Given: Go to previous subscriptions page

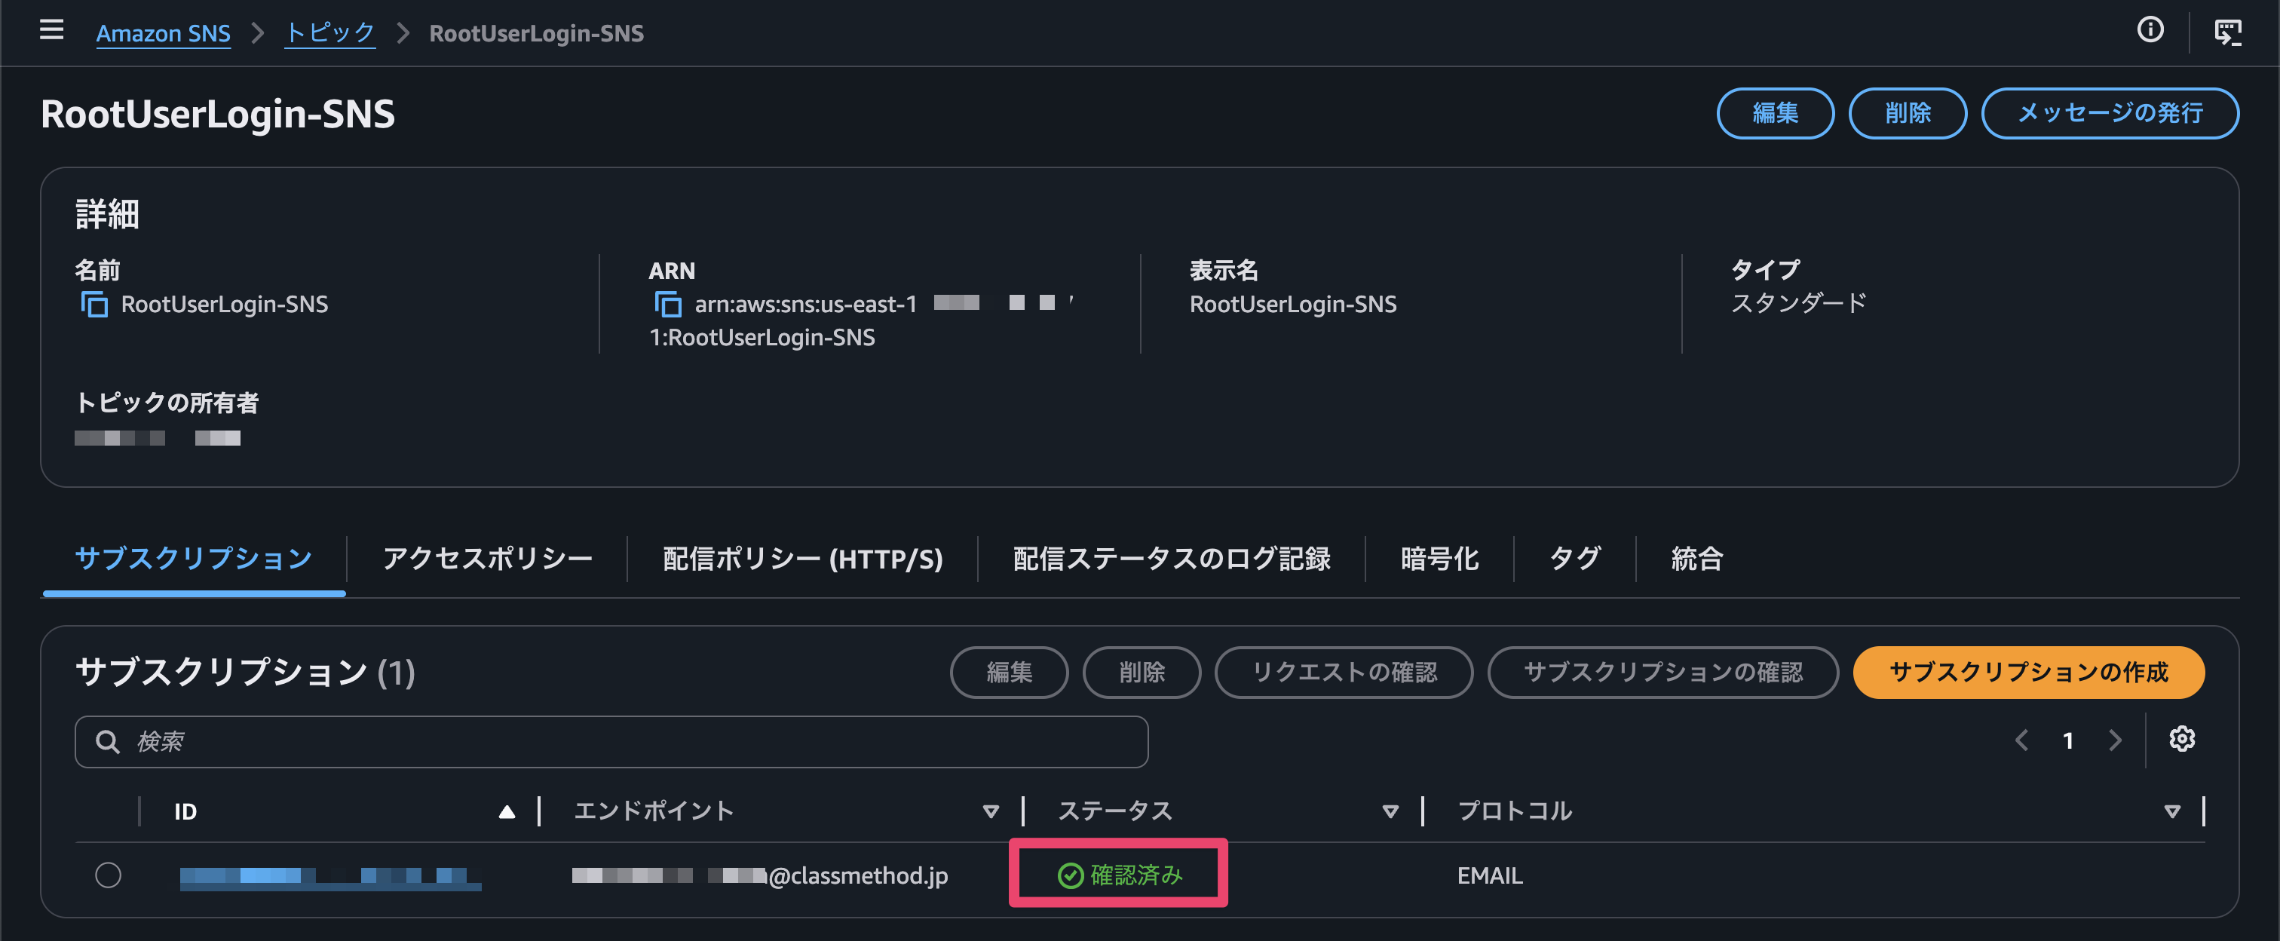Looking at the screenshot, I should pos(2021,740).
